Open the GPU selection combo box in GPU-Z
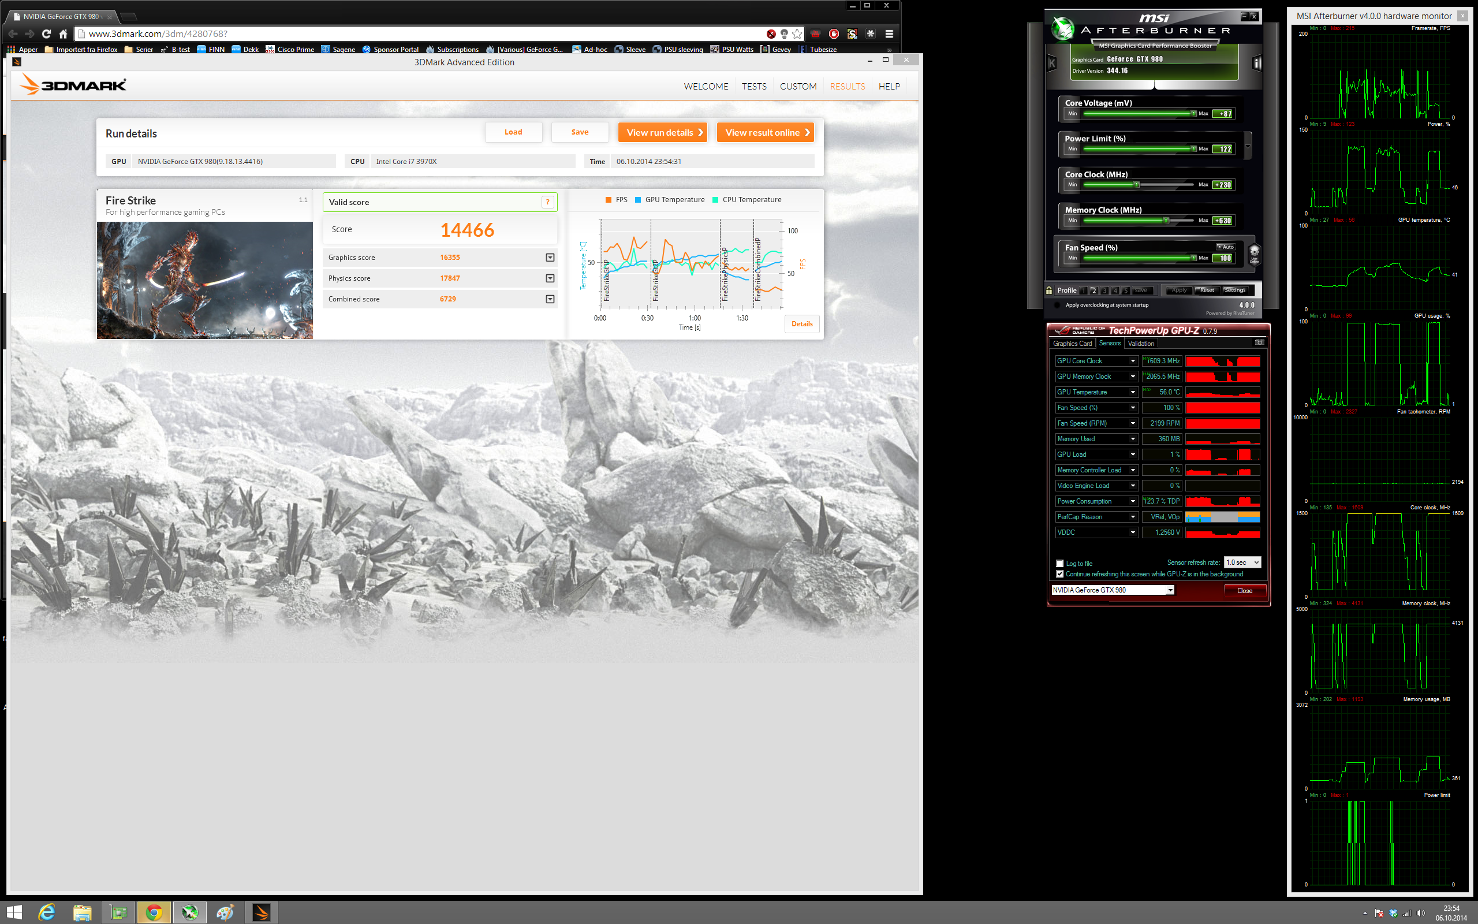This screenshot has width=1478, height=924. coord(1113,590)
